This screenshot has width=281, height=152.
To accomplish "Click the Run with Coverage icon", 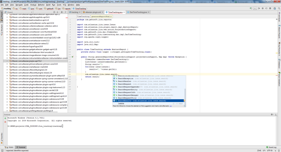I will click(x=266, y=8).
